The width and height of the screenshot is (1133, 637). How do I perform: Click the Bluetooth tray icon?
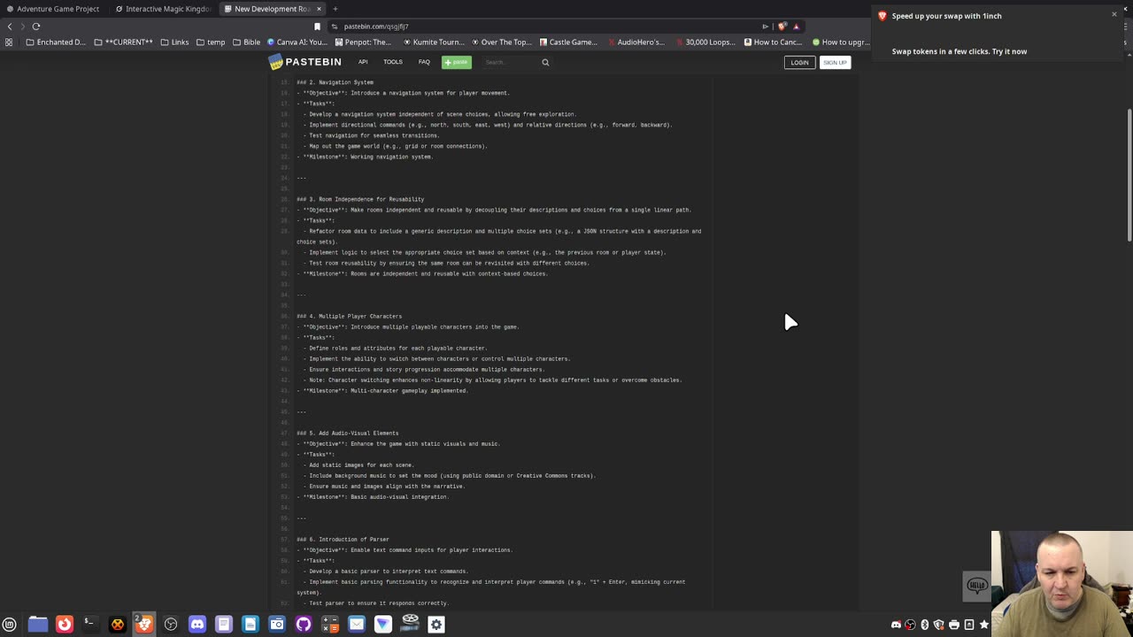pos(925,625)
